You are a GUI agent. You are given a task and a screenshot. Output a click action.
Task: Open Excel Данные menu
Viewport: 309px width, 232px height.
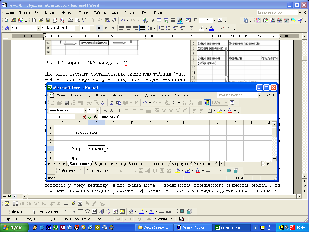151,95
